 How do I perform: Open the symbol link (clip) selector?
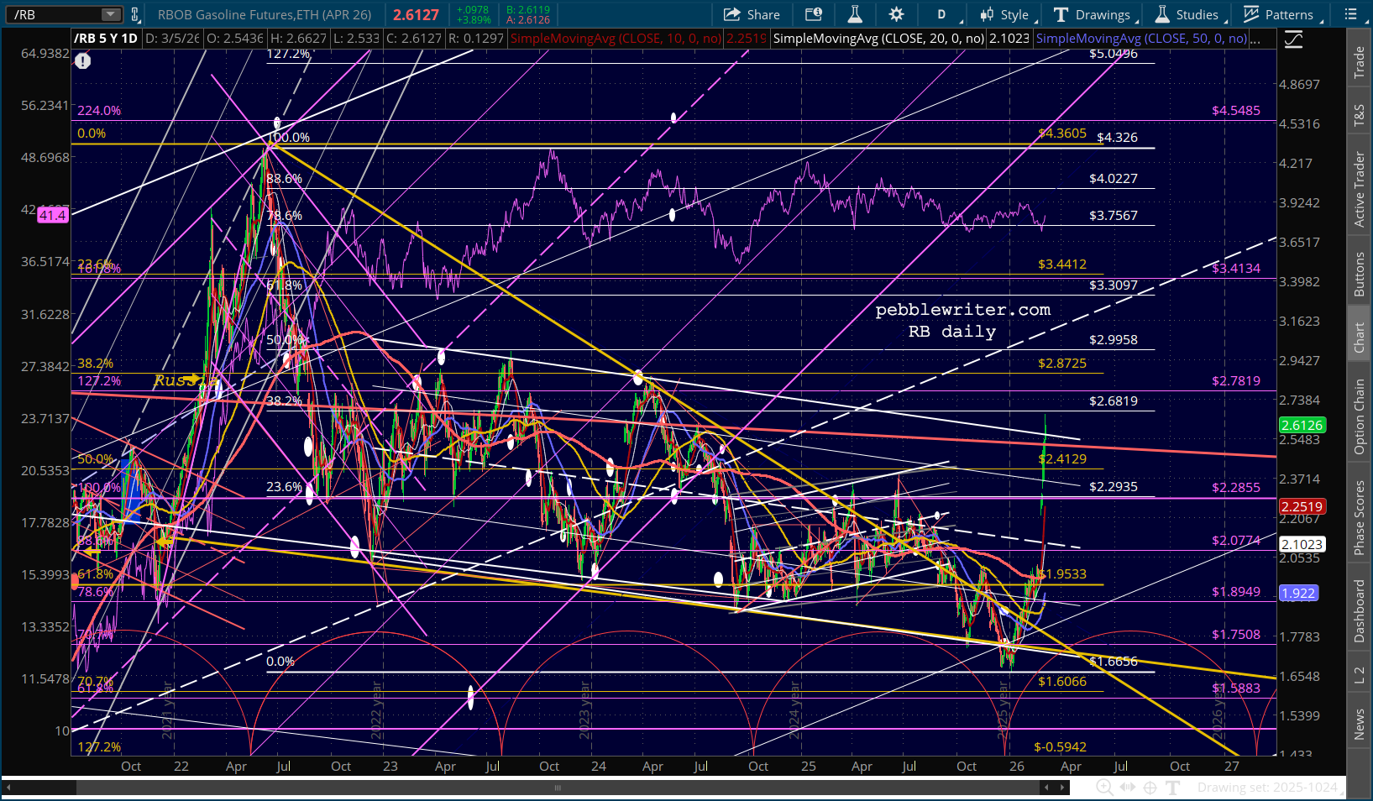coord(135,14)
